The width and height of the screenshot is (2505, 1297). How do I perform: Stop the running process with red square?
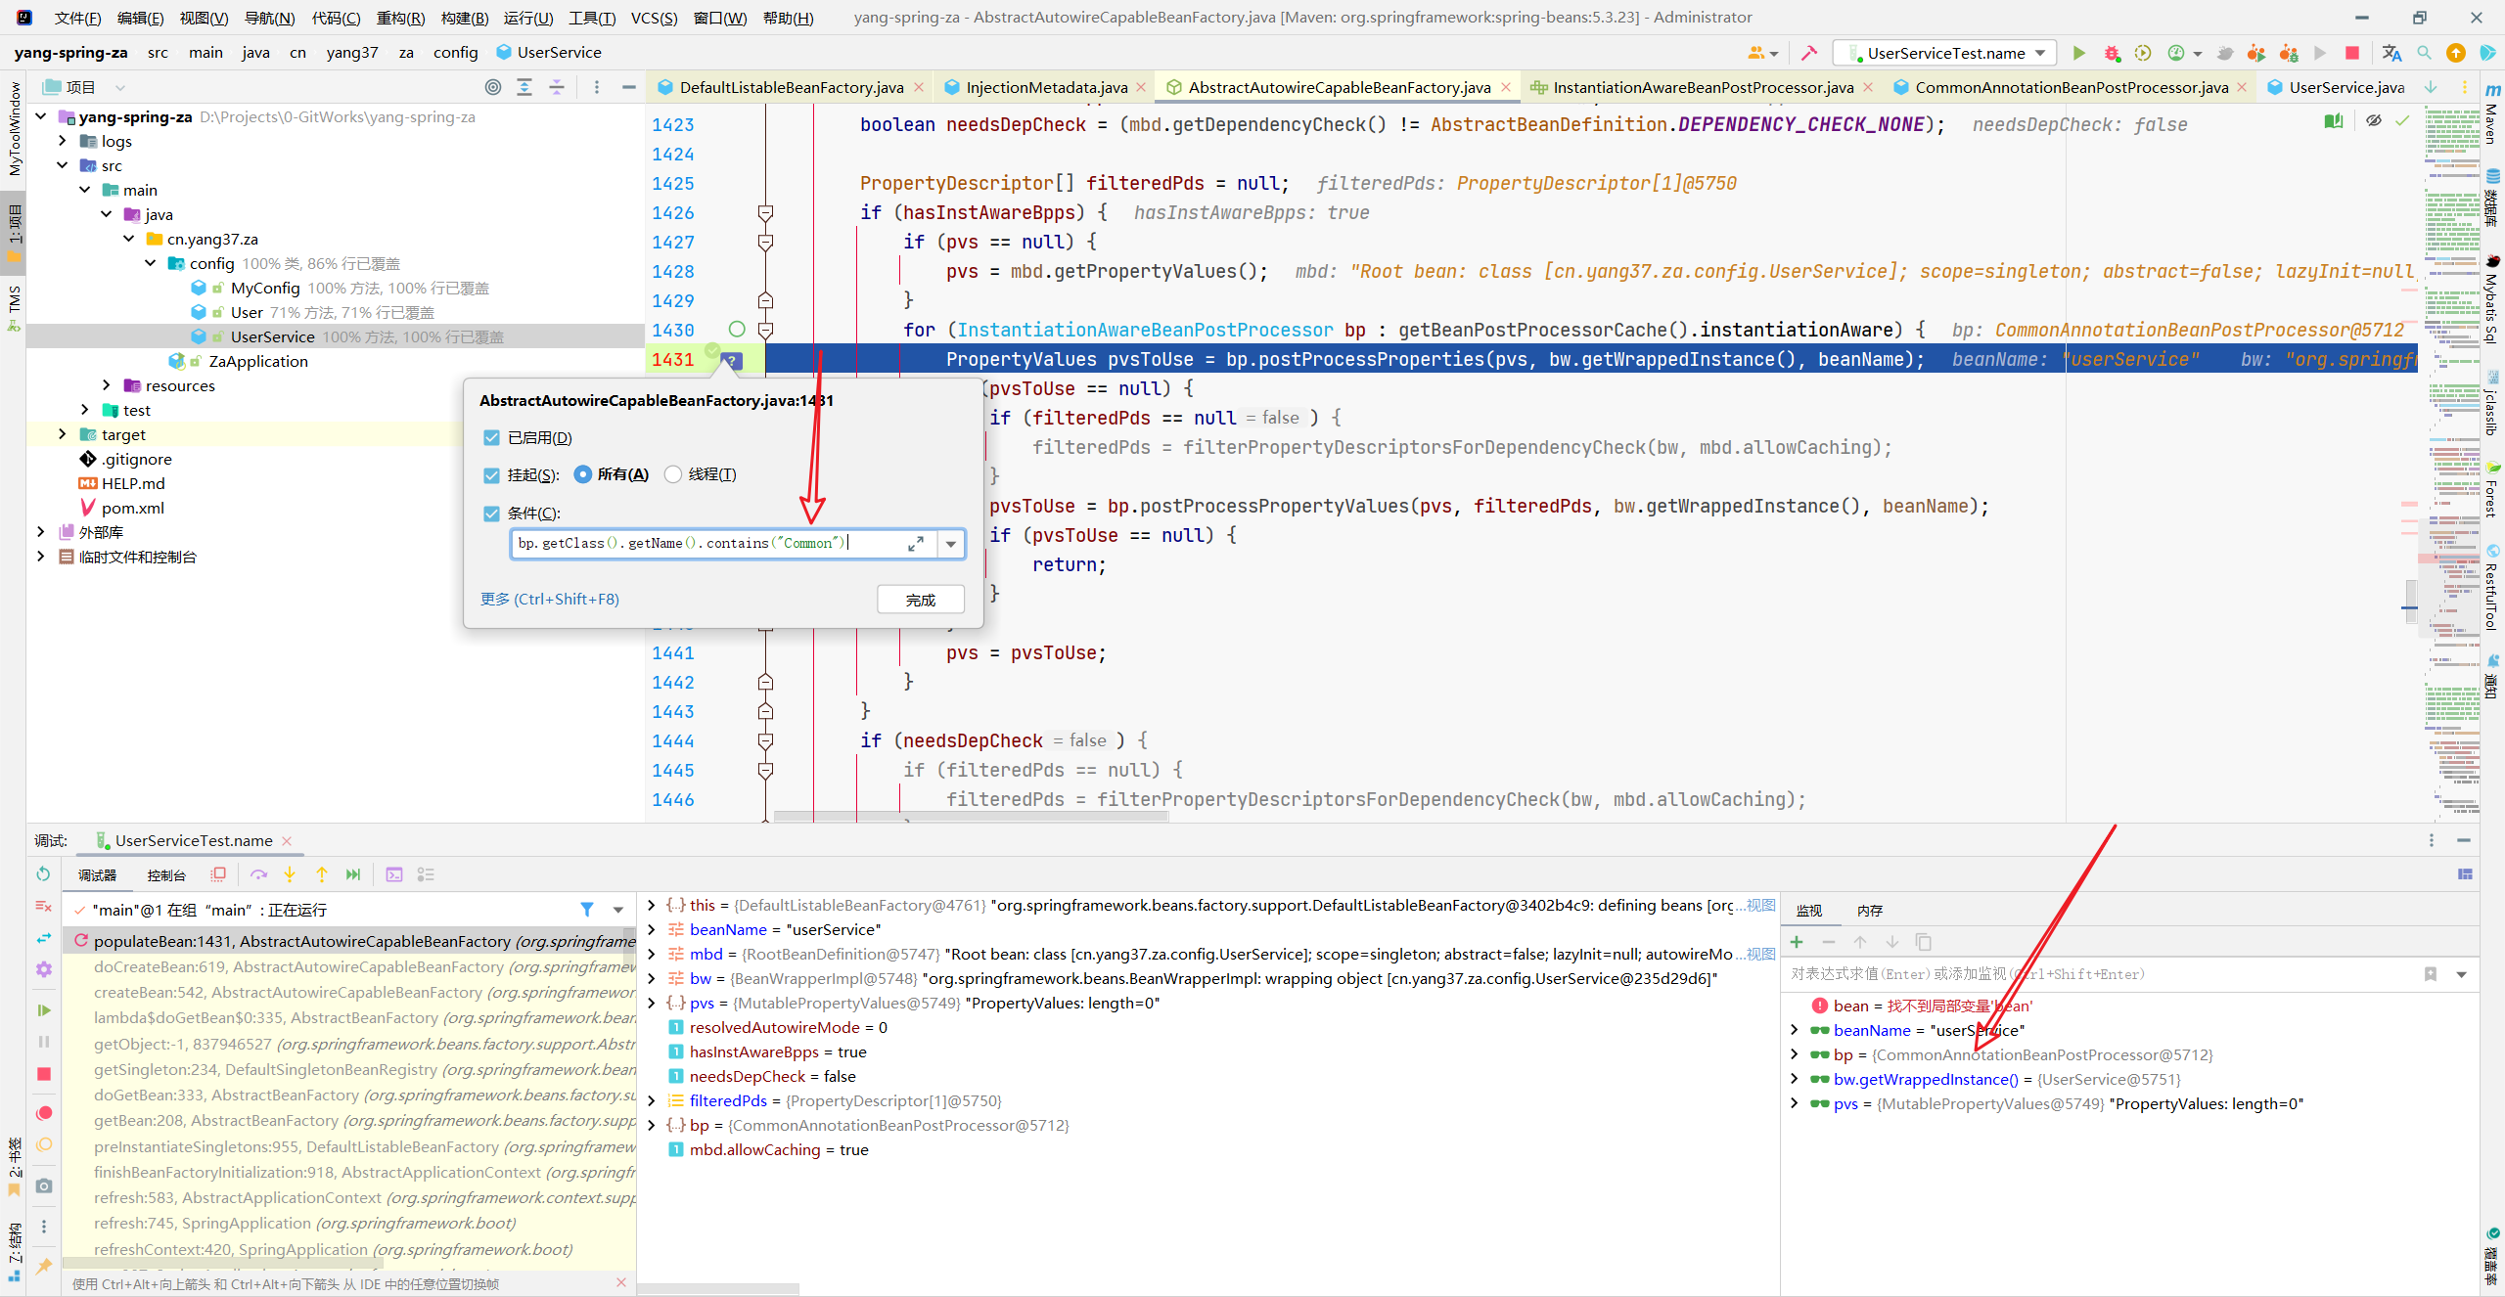point(2352,53)
